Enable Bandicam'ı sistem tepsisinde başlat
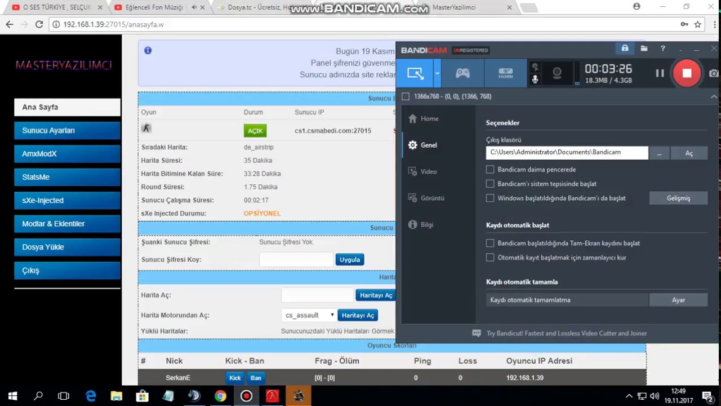Image resolution: width=721 pixels, height=406 pixels. click(x=490, y=183)
